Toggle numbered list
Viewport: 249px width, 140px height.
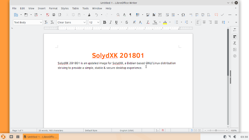186,23
